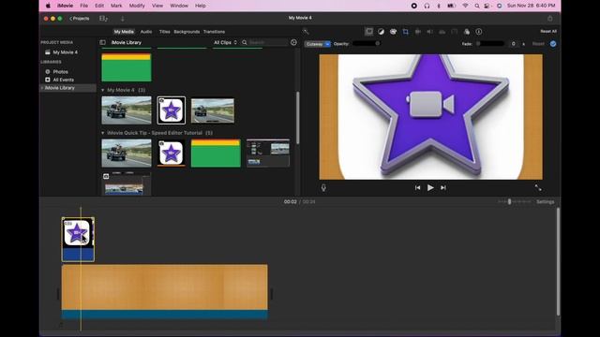600x337 pixels.
Task: Click the search magnifier icon in browser
Action: pyautogui.click(x=245, y=42)
